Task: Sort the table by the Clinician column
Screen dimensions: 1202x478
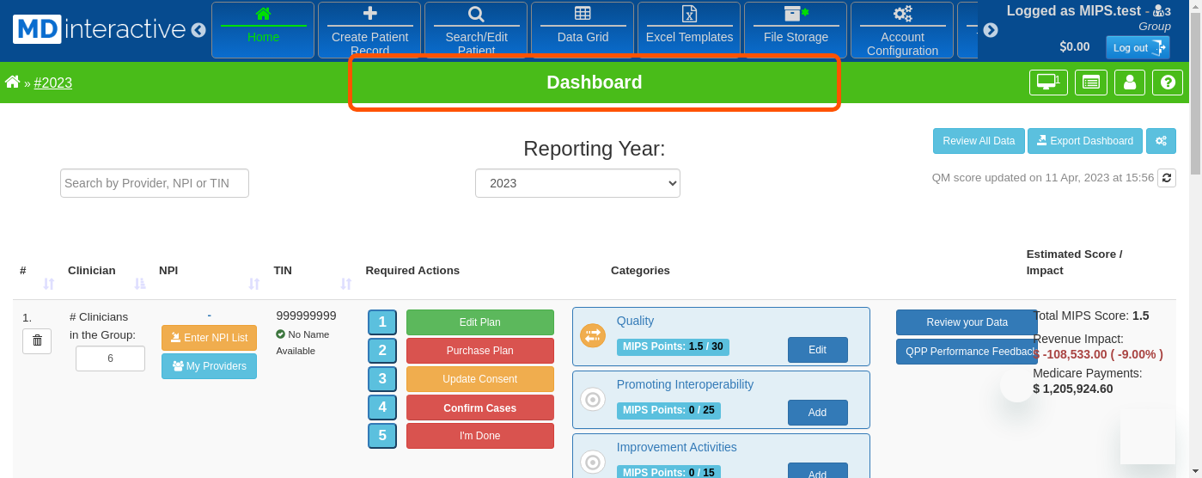Action: point(139,284)
